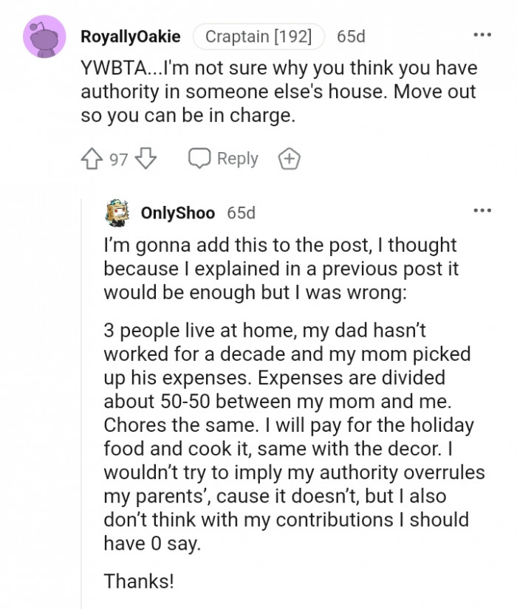Click the Reply speech bubble icon
Screen dimensions: 517x609
click(x=198, y=158)
